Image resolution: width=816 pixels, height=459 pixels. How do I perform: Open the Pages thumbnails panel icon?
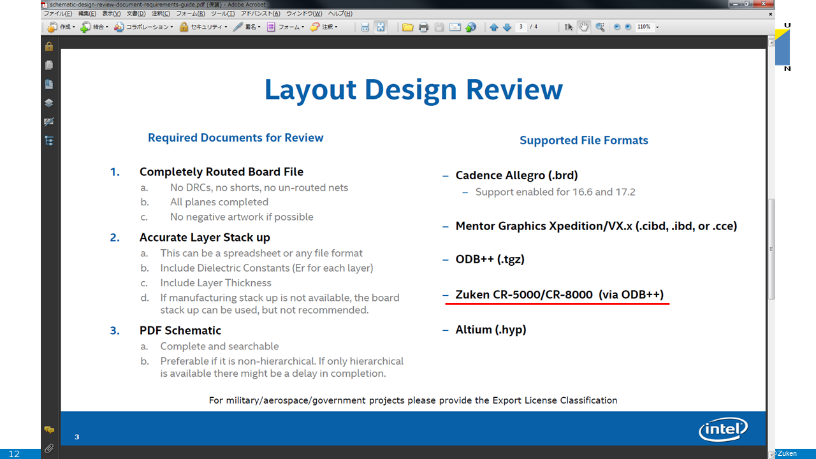(x=49, y=65)
